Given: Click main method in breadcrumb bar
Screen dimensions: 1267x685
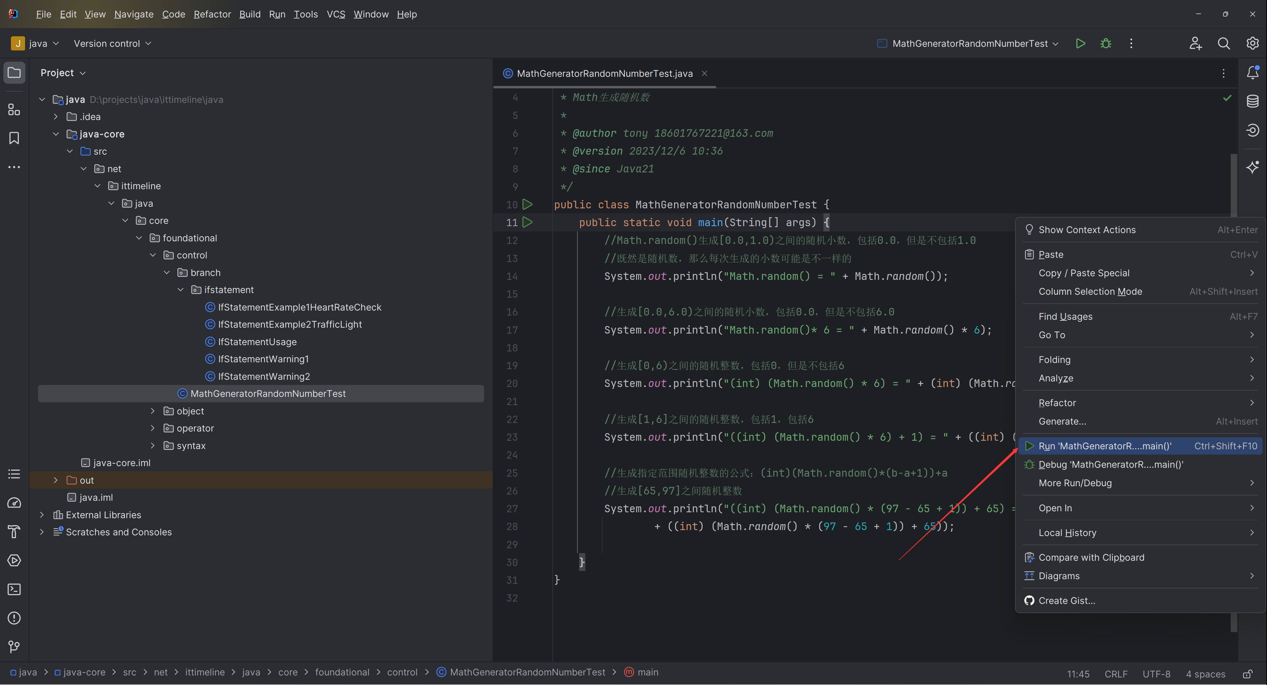Looking at the screenshot, I should tap(641, 672).
